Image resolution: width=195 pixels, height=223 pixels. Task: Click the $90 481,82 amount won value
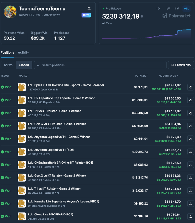click(x=172, y=85)
